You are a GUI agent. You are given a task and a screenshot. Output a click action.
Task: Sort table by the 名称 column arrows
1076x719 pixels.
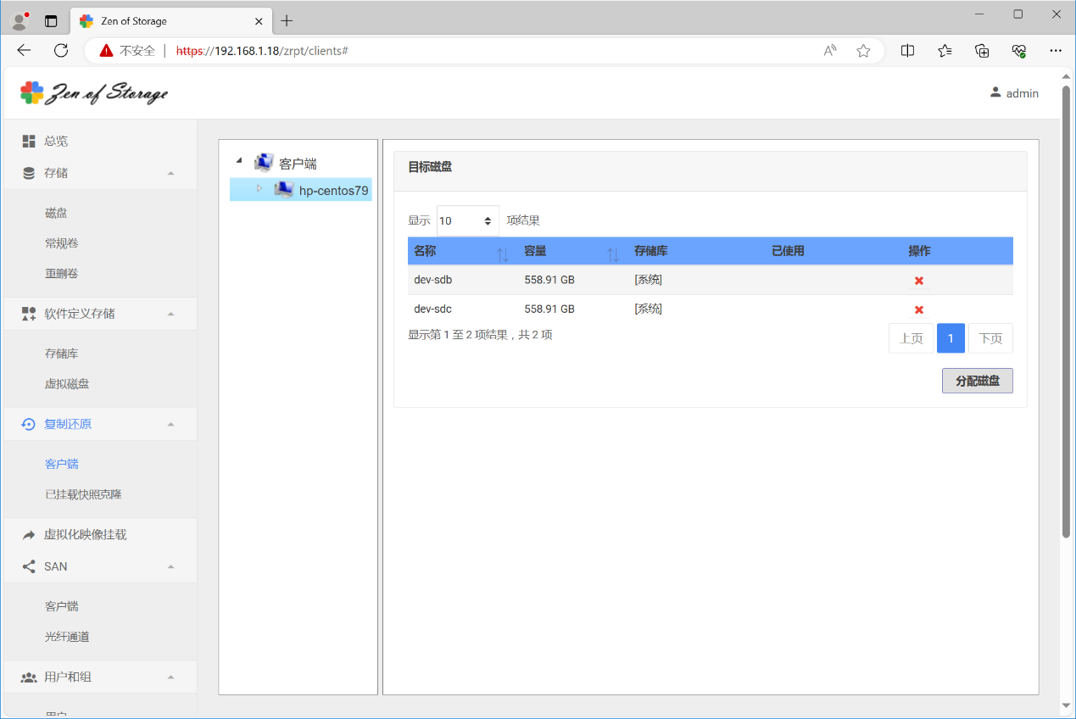point(502,253)
